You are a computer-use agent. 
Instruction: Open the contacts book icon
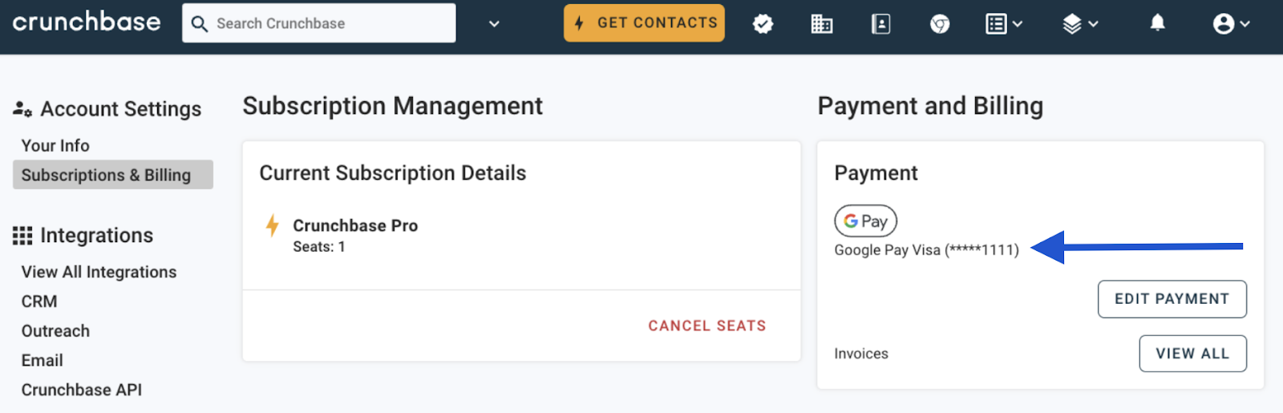pos(880,24)
